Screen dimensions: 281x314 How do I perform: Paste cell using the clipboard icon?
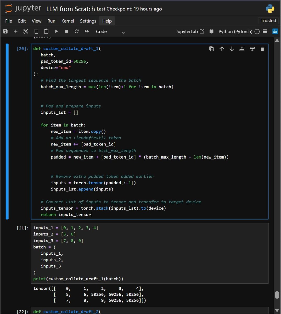pos(46,31)
